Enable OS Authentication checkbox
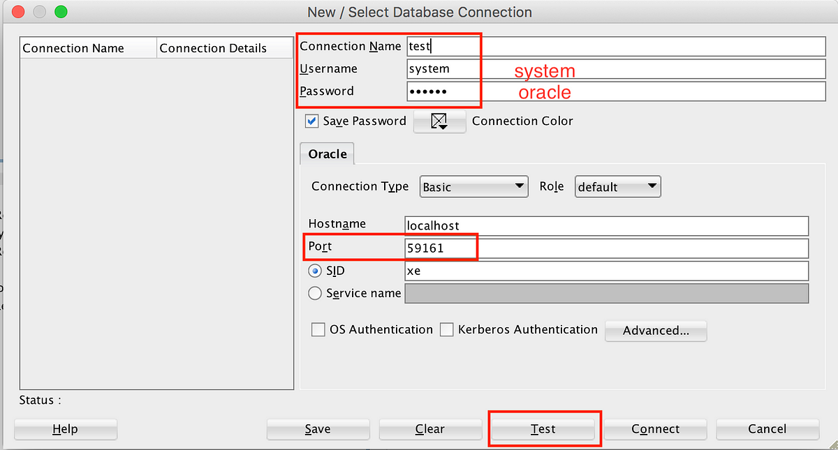 318,329
